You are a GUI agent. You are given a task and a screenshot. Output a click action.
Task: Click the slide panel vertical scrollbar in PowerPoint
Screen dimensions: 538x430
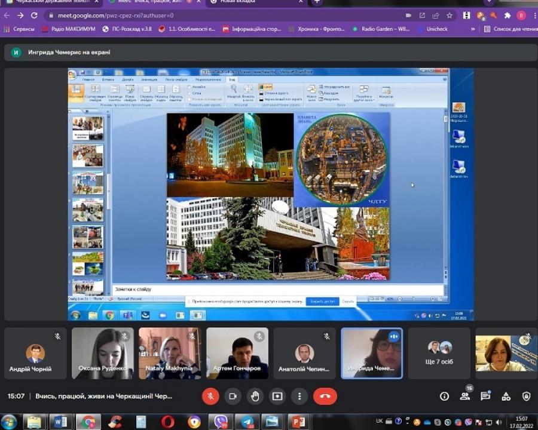108,202
